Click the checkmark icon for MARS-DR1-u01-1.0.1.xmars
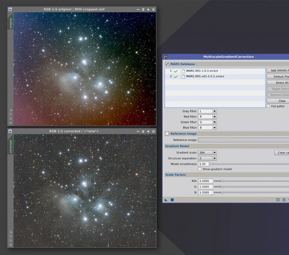The width and height of the screenshot is (289, 255). coord(176,76)
